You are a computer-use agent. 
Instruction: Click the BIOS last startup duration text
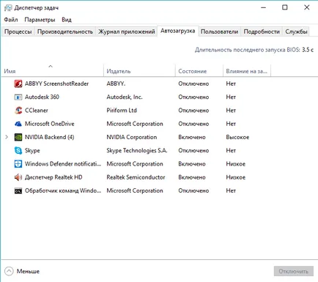point(254,50)
